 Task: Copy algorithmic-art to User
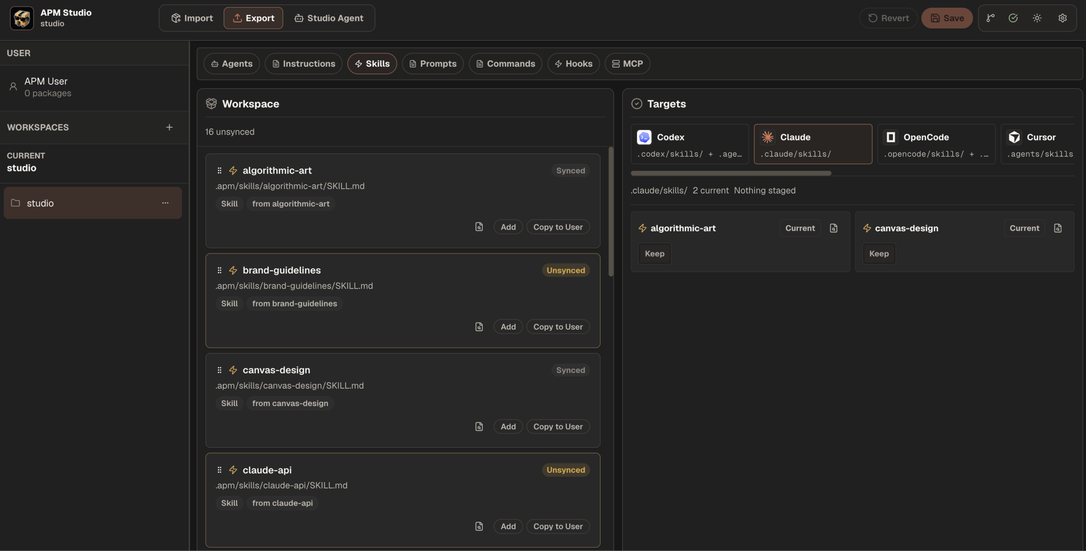point(558,227)
